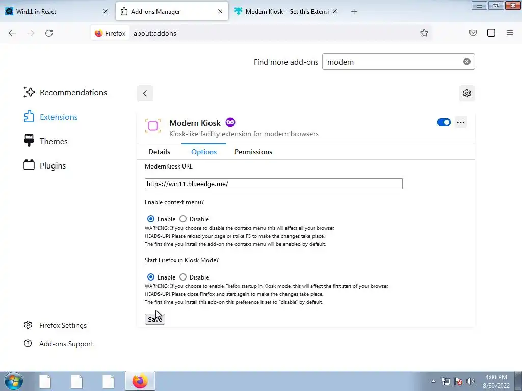Screen dimensions: 522x391
Task: Open the Themes category
Action: (x=45, y=142)
